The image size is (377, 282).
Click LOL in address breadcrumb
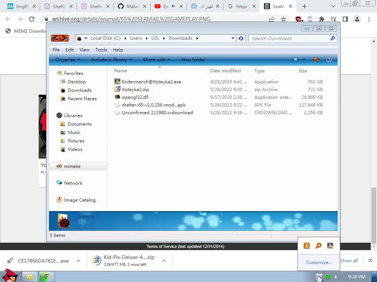tap(155, 38)
